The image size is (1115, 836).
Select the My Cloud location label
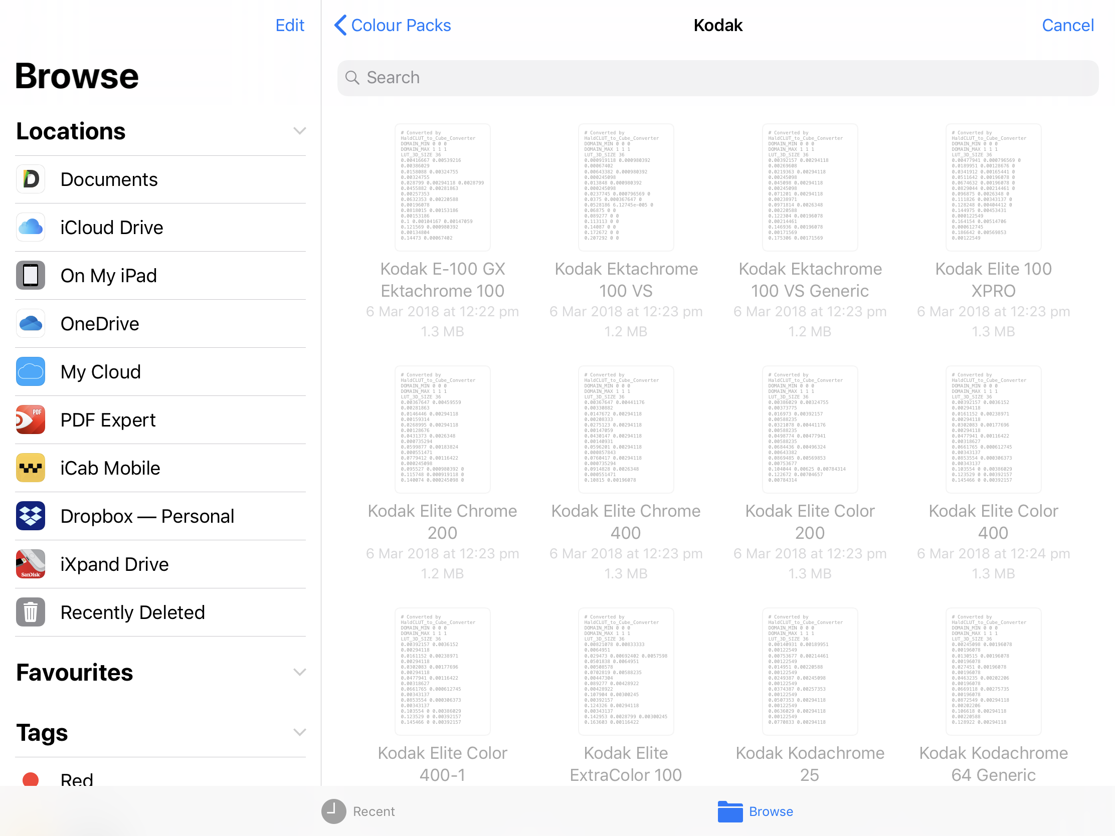click(101, 372)
